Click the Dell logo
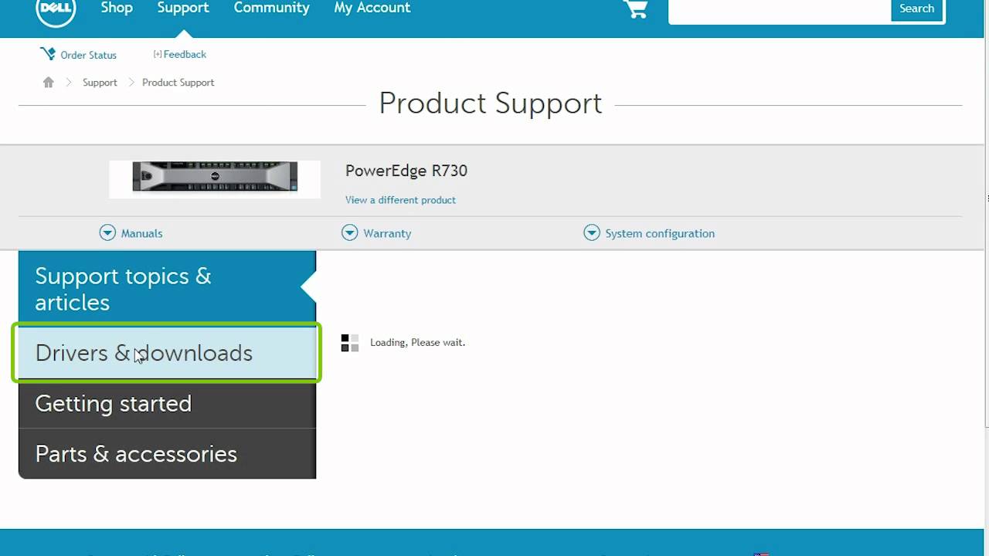The image size is (989, 556). click(56, 11)
